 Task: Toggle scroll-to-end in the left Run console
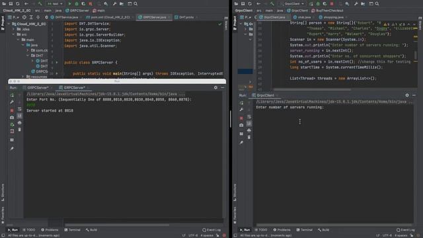point(19,116)
